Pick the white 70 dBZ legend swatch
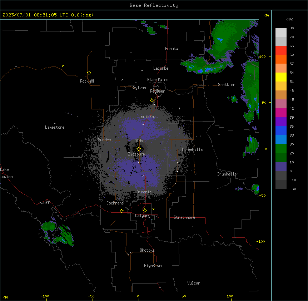308x301 pixels. 281,33
